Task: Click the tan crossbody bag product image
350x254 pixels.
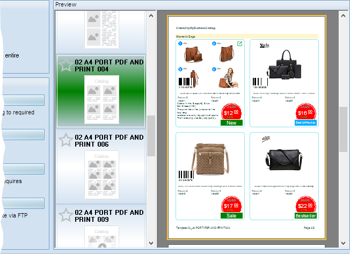Action: tap(210, 160)
